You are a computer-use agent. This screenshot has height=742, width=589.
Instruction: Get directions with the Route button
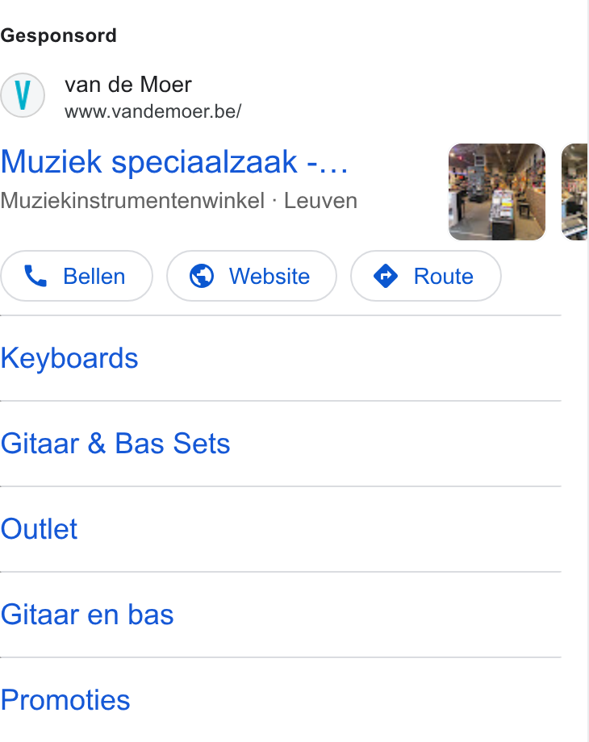pos(426,276)
